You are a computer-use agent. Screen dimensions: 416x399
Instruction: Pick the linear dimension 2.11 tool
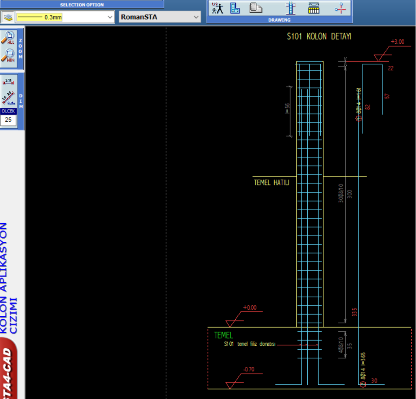(x=8, y=82)
